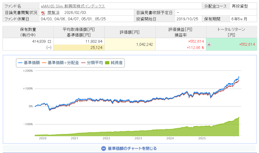Toggle the blue 基準価額 legend series
Viewport: 259px width, 153px height.
click(x=29, y=63)
